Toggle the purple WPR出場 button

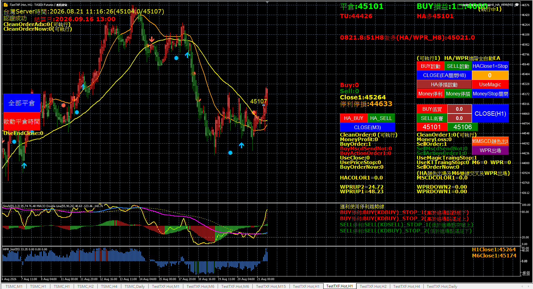[x=490, y=150]
